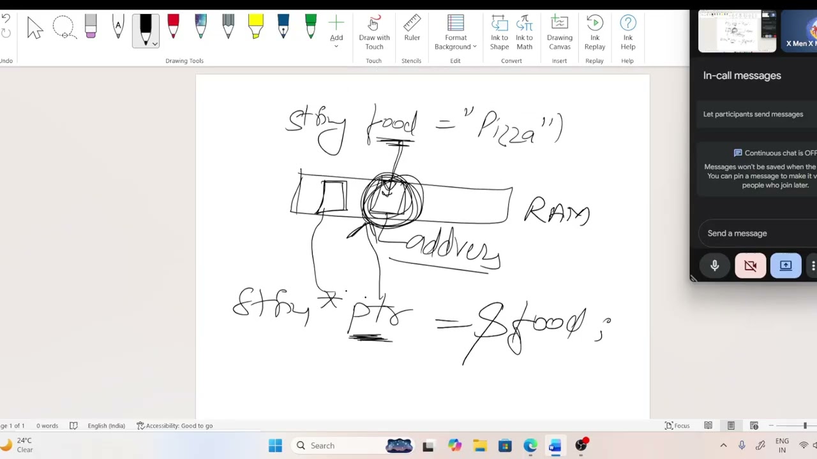Open the Add pen dropdown
Screen dimensions: 817x459
click(336, 32)
